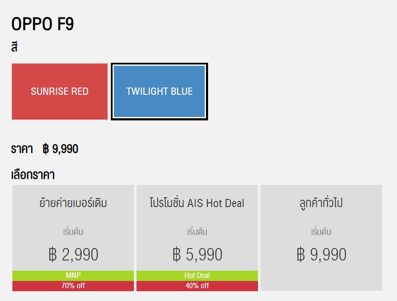
Task: Click the สี label under the title
Action: 14,47
